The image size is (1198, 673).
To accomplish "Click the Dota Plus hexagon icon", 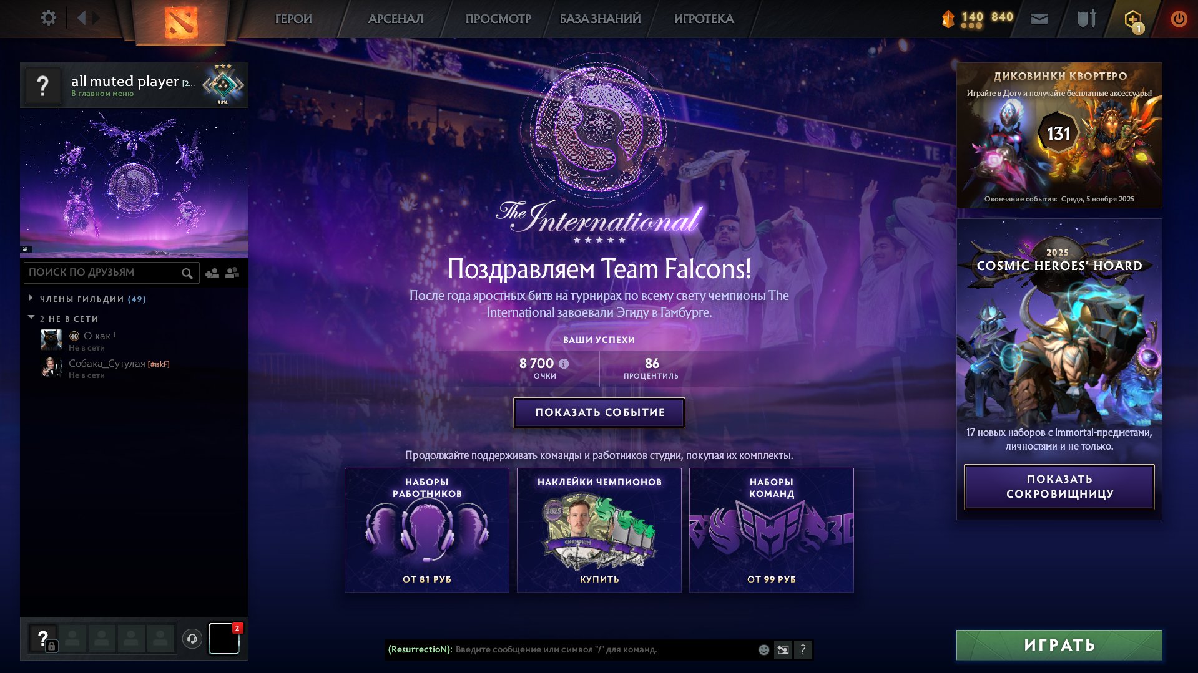I will click(1133, 19).
